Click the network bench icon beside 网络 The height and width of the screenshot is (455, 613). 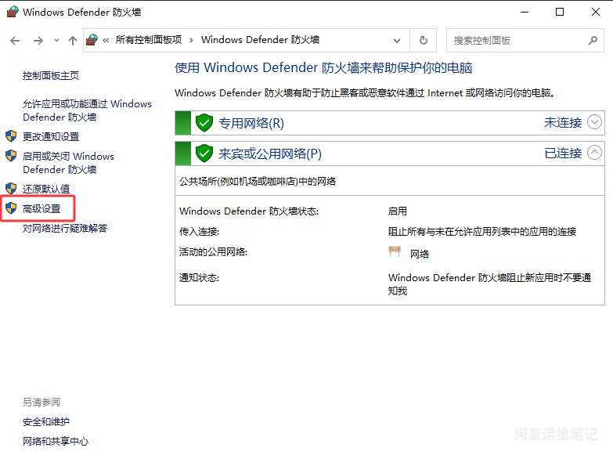(395, 251)
